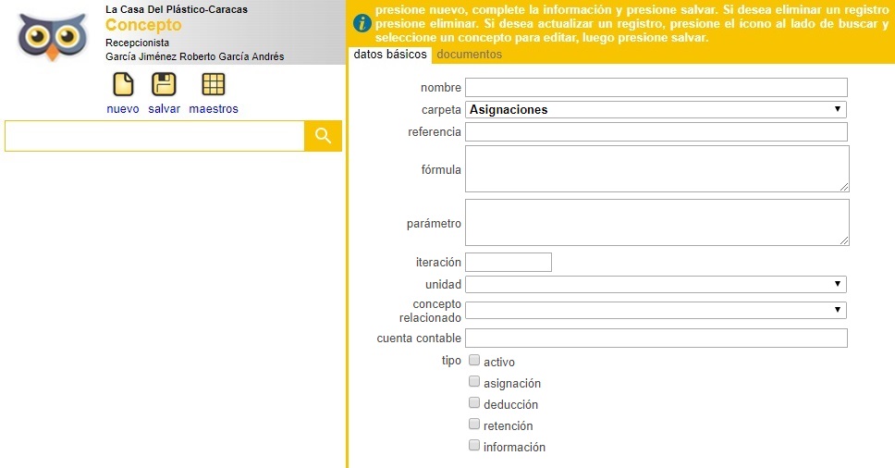This screenshot has height=468, width=895.
Task: Open the concepto relacionado dropdown
Action: 656,311
